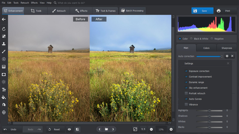This screenshot has width=239, height=134.
Task: Zoom in with the plus icon
Action: coord(171,129)
